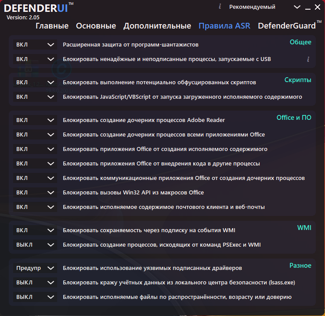Click text about подписку на события WMI
Viewport: 325px width, 316px height.
(149, 230)
